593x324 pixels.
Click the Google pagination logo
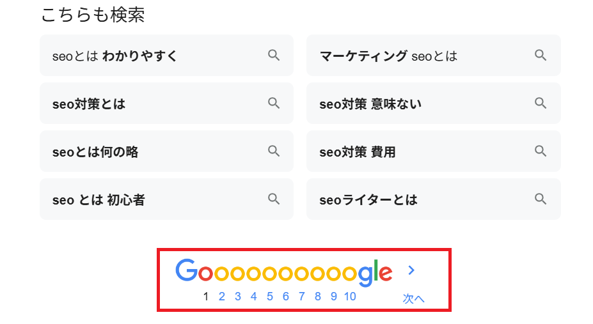pyautogui.click(x=283, y=272)
